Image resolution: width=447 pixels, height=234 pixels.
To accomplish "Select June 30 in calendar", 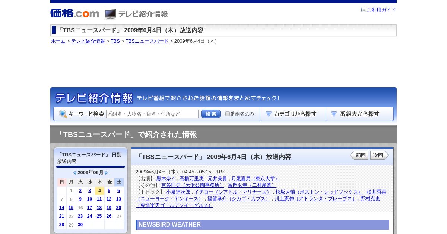I will (80, 225).
